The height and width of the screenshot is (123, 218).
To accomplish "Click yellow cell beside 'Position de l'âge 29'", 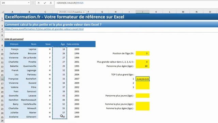I will pyautogui.click(x=142, y=53).
